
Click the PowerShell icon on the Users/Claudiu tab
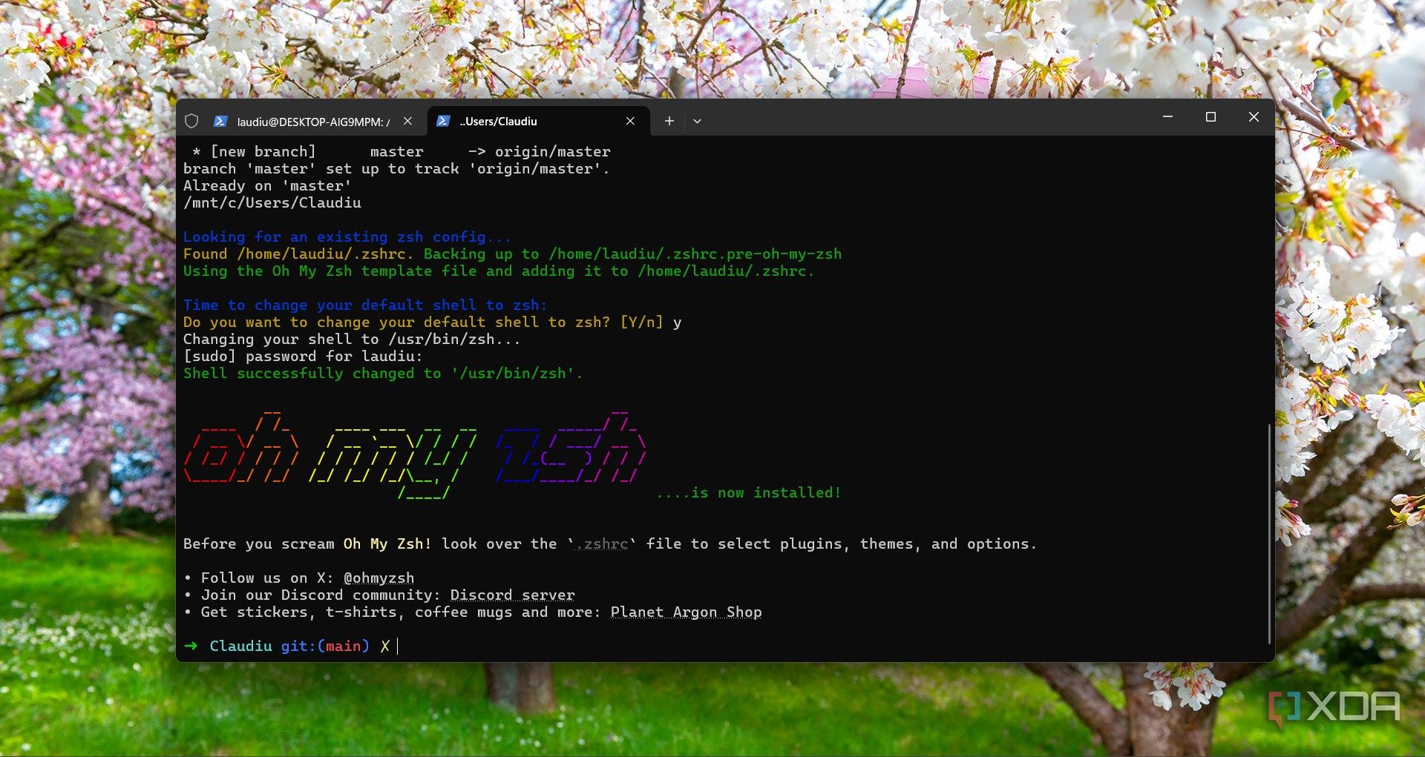(443, 121)
